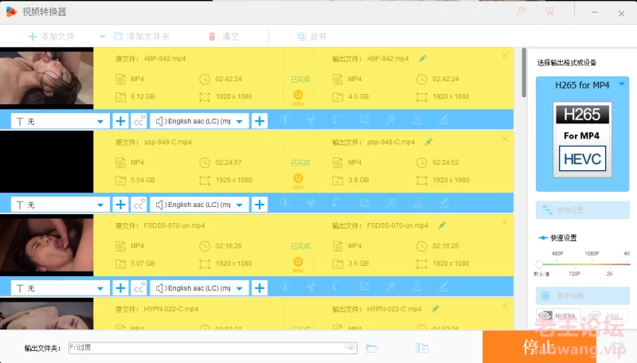Screen dimensions: 637x363
Task: Remove the ABP-942.mp4 row with its X
Action: (x=505, y=55)
